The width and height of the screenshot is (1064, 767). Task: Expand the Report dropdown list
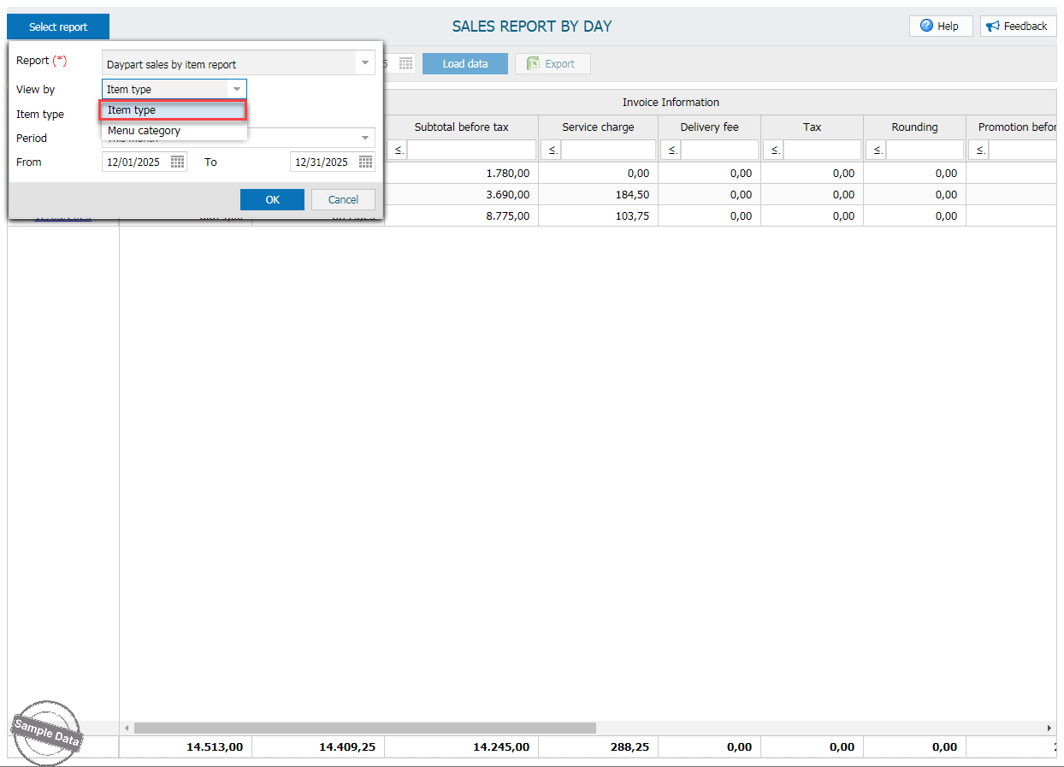[x=365, y=63]
